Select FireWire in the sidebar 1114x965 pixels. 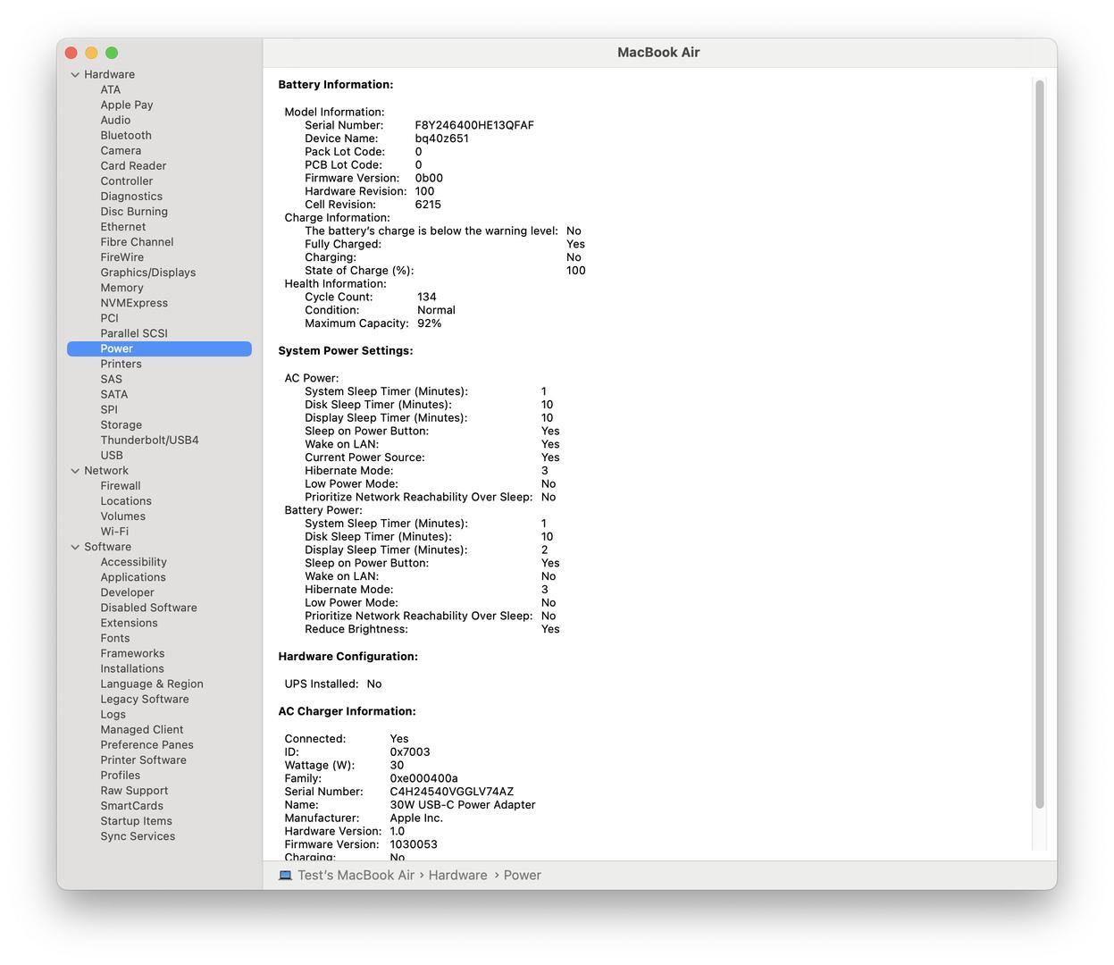pos(121,256)
